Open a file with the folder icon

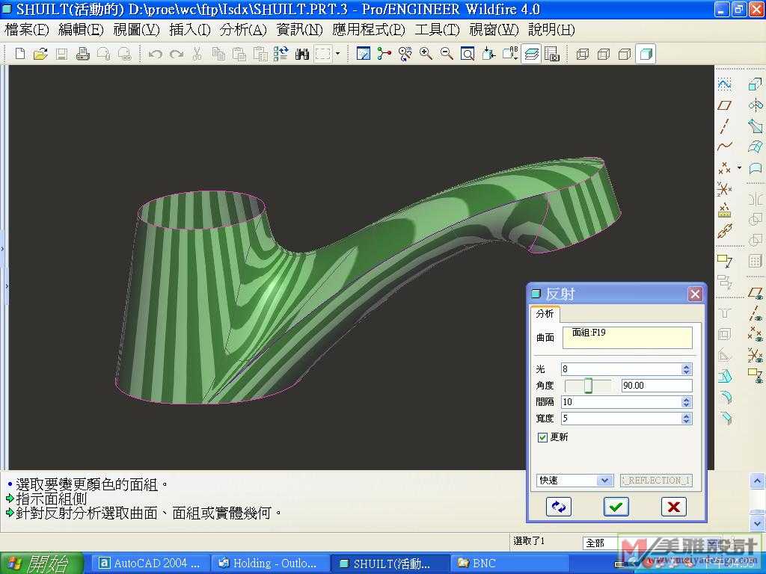40,54
